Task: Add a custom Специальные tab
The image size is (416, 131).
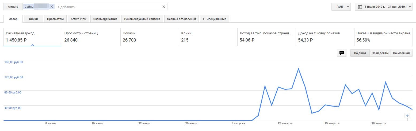Action: (x=214, y=19)
